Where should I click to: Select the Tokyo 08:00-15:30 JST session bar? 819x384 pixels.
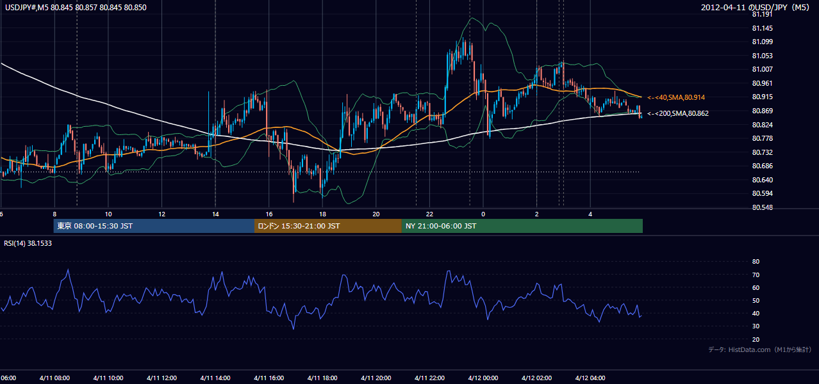tap(154, 226)
